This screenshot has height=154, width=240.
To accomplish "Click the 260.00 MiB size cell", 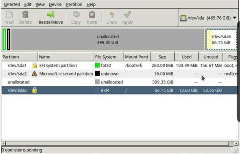I will [162, 66].
